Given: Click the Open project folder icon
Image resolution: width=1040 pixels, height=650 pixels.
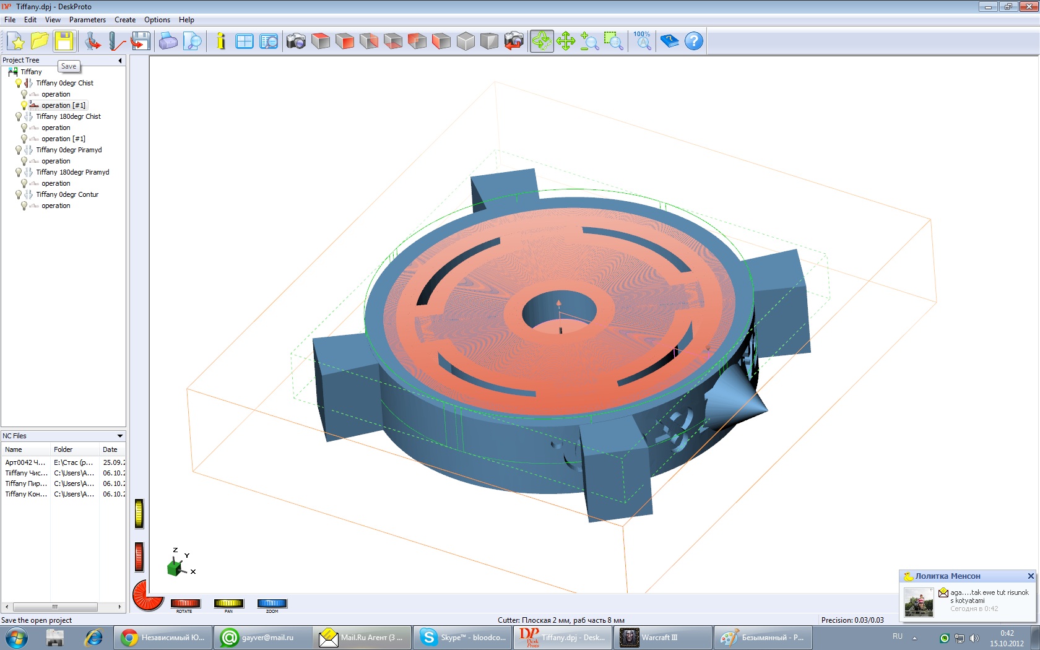Looking at the screenshot, I should point(40,41).
